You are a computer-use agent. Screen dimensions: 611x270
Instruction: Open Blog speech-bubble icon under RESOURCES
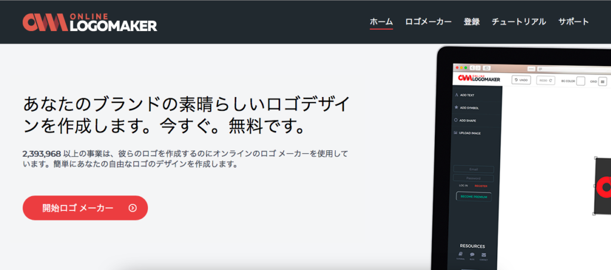(473, 256)
